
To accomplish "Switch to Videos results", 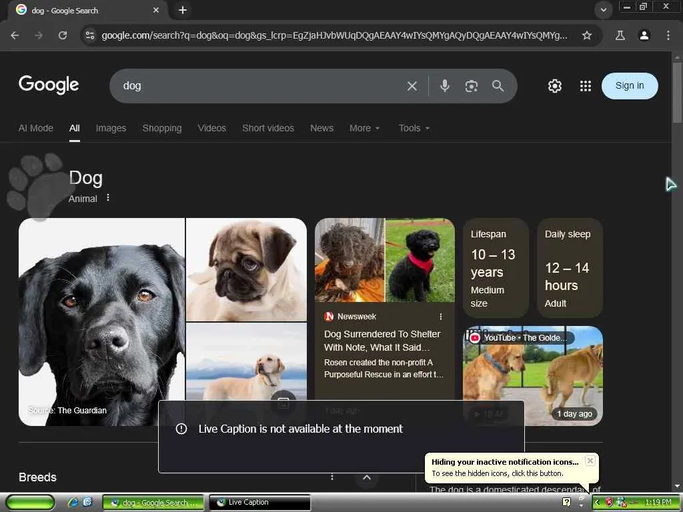I will [211, 128].
